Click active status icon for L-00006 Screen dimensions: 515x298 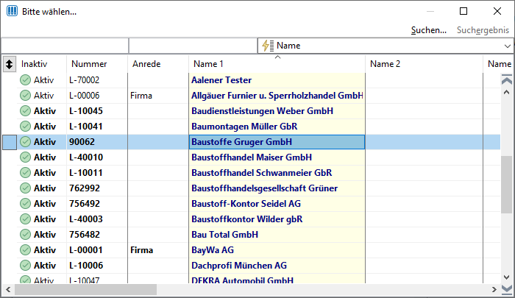coord(25,95)
